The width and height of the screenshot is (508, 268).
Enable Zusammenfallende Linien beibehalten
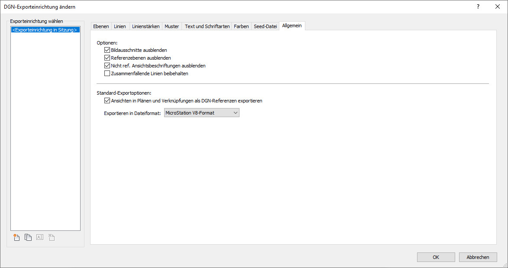tap(107, 73)
